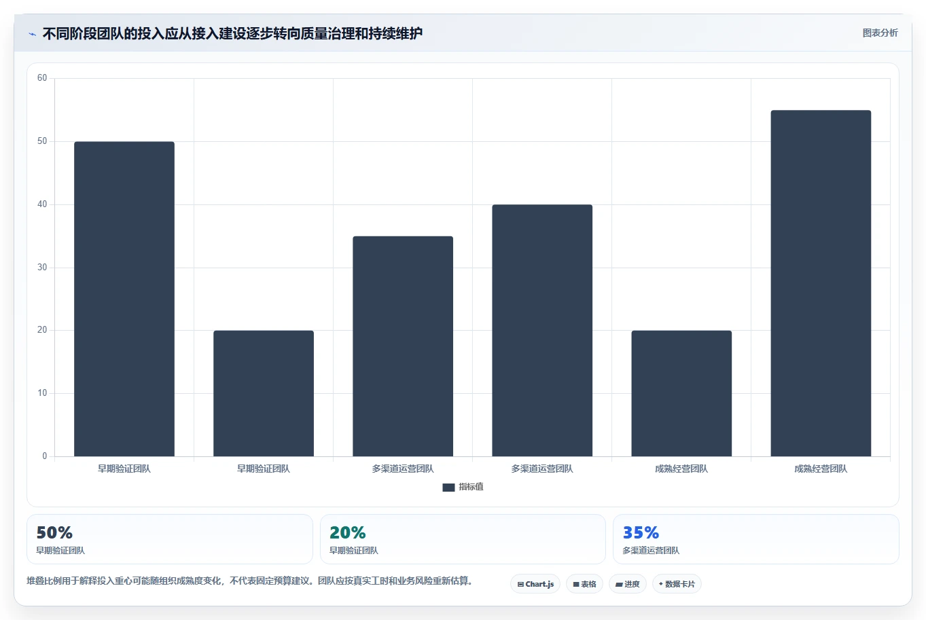The height and width of the screenshot is (620, 926).
Task: Click the x-axis label under the 40 bar
Action: [542, 469]
